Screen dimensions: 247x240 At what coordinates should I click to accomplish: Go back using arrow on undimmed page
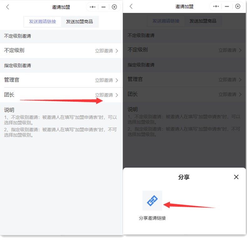(8, 7)
